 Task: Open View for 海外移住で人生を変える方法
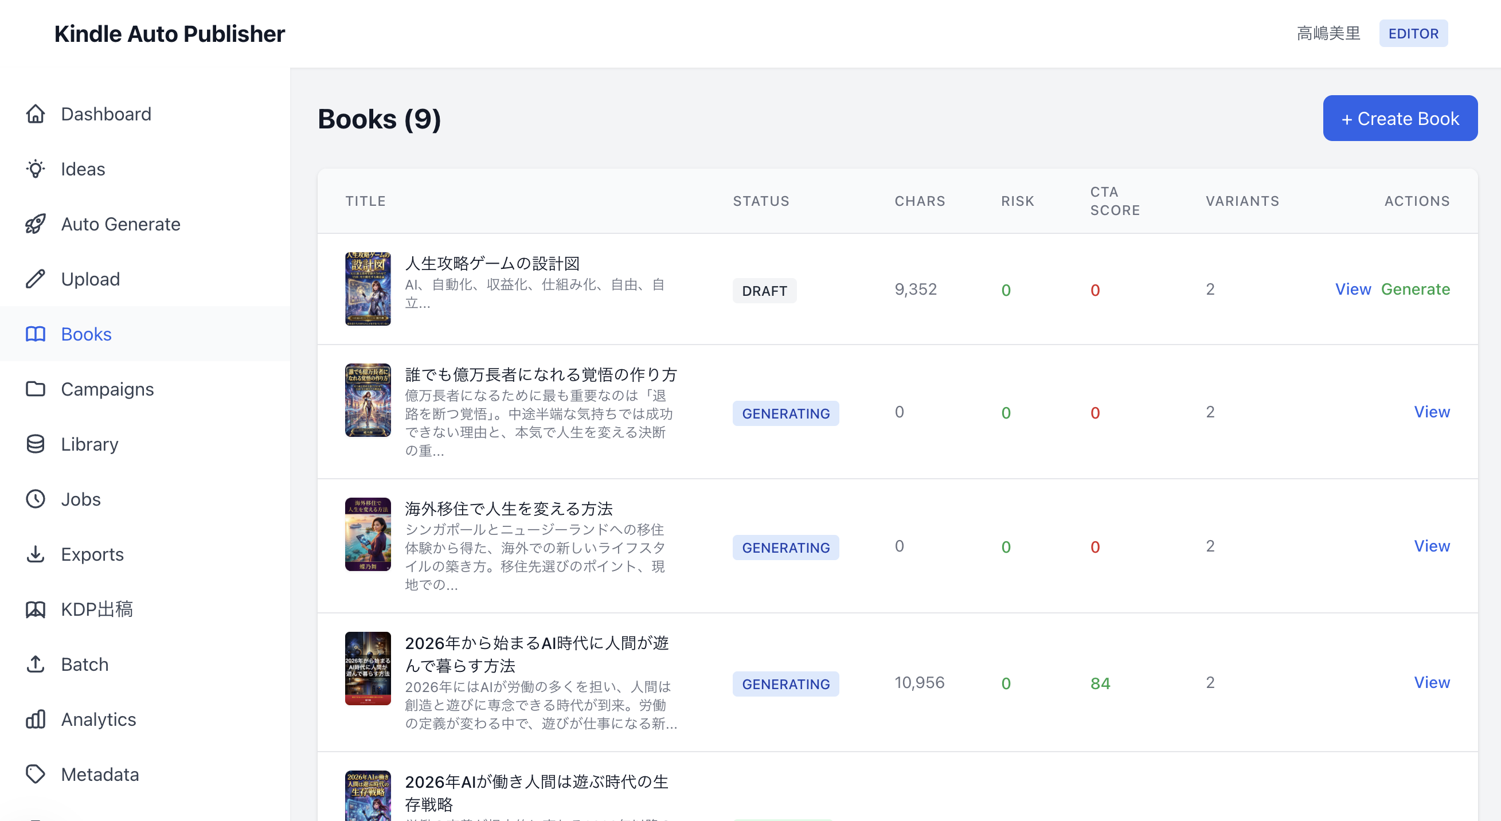click(x=1432, y=546)
